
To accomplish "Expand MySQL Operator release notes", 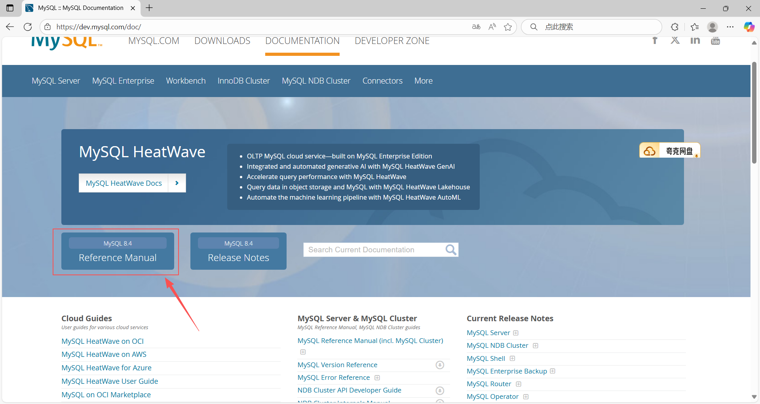I will (526, 397).
